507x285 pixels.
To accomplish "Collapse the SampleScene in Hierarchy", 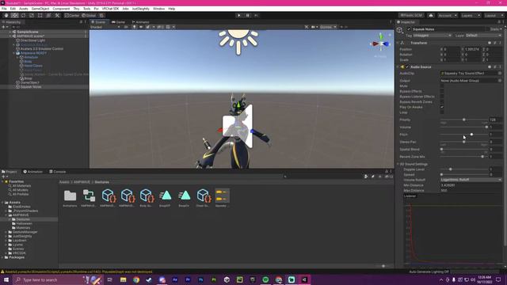I will point(10,32).
